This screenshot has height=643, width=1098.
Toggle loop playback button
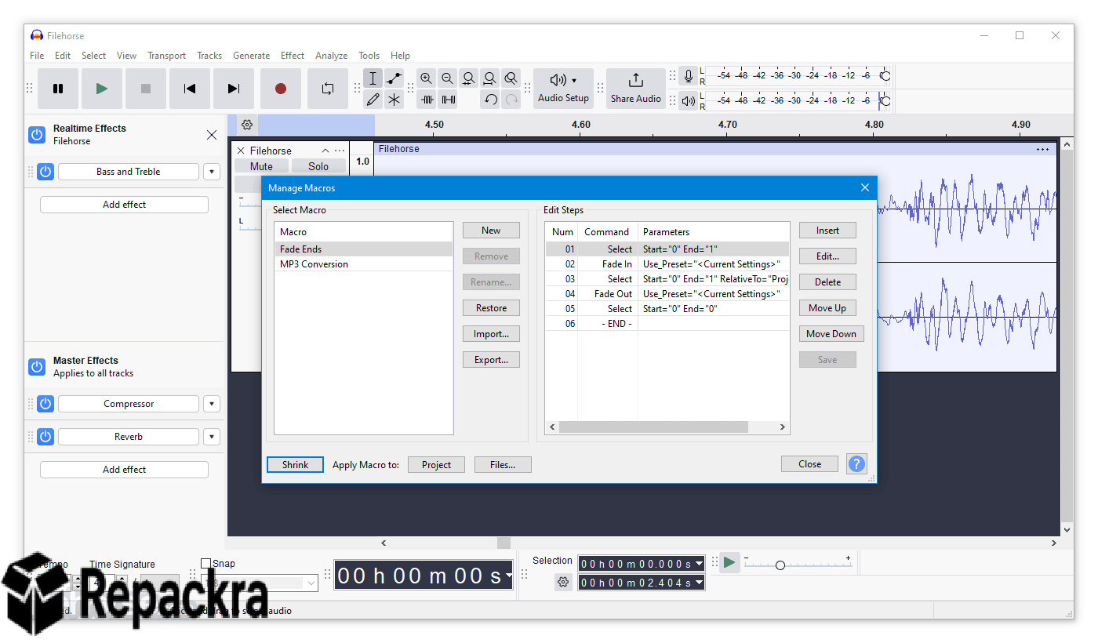pos(328,89)
